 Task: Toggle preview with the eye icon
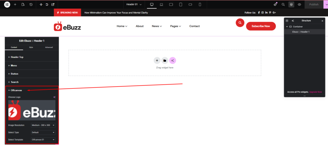tap(299, 4)
